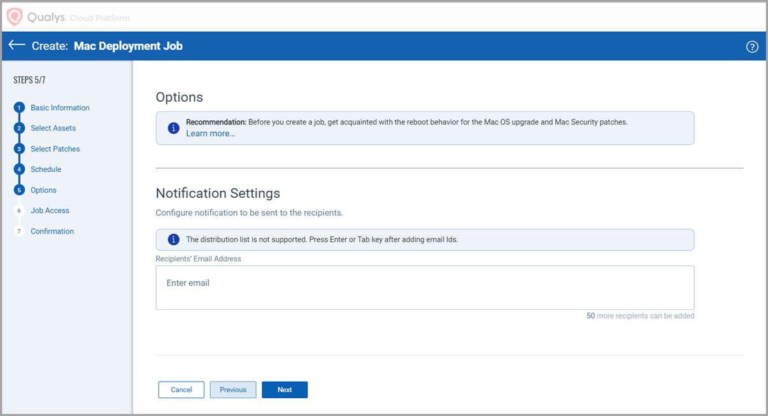
Task: Click the Cancel button
Action: pos(181,390)
